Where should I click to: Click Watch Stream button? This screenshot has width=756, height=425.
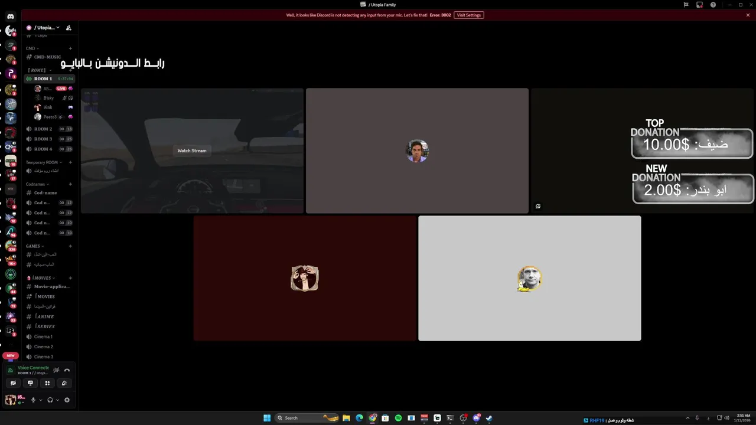coord(192,151)
